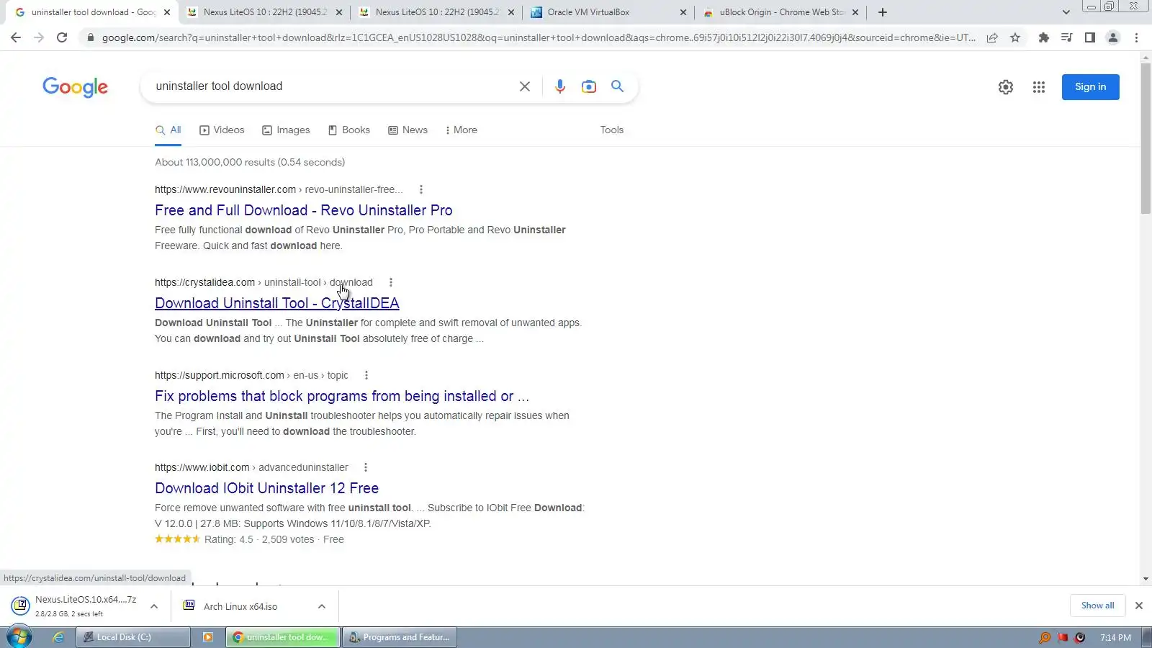The width and height of the screenshot is (1152, 648).
Task: Switch to the News results tab
Action: point(408,130)
